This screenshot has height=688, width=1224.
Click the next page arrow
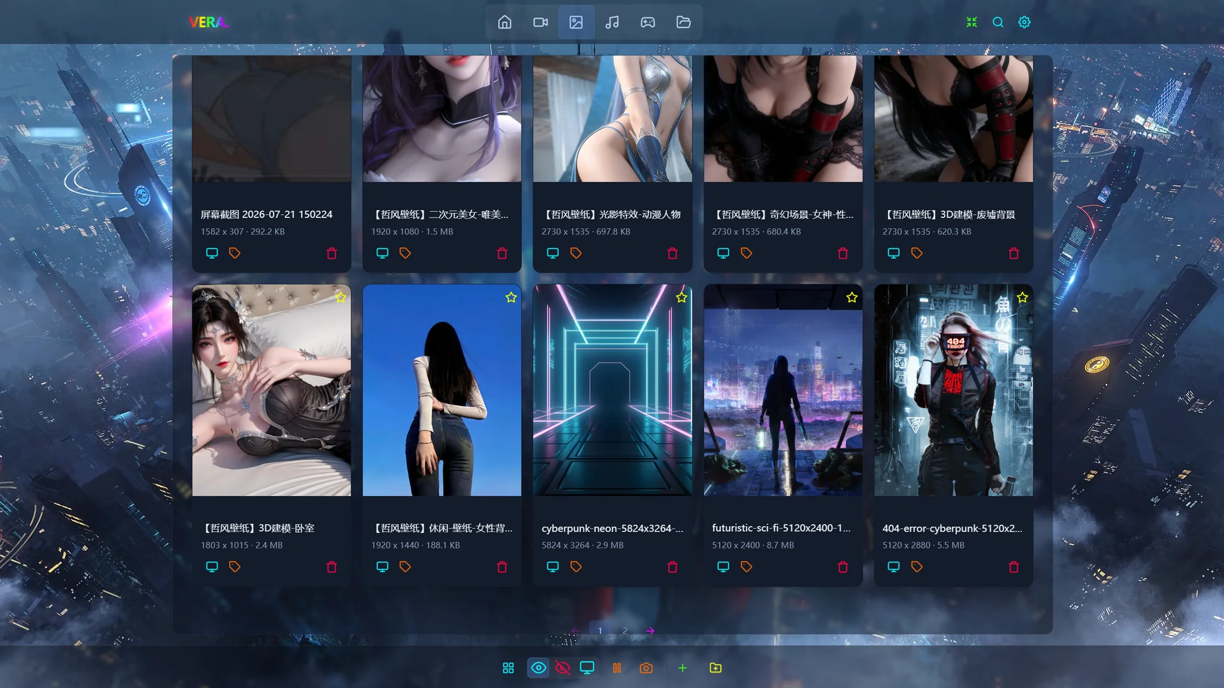point(650,631)
